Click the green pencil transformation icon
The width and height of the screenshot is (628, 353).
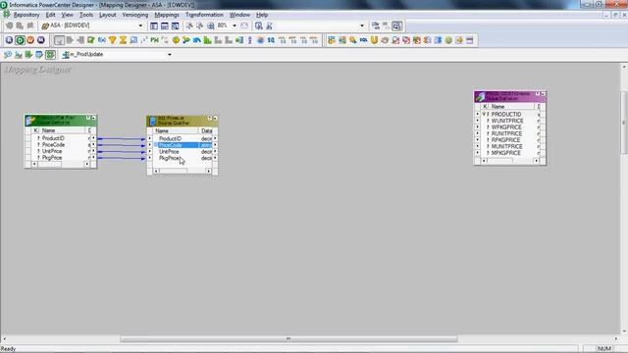point(91,40)
